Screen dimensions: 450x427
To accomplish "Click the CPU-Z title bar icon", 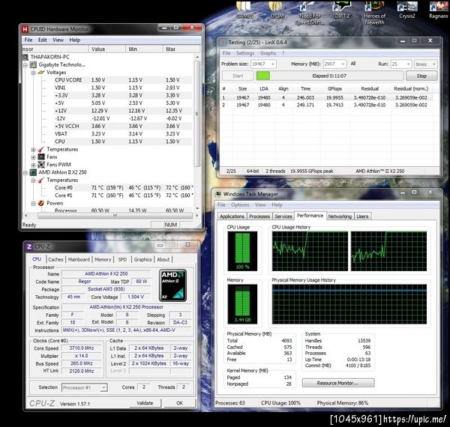I will pyautogui.click(x=29, y=246).
